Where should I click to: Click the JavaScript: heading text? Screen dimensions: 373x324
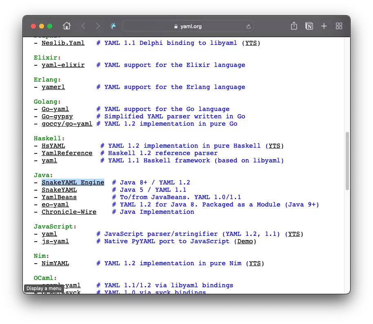click(x=55, y=226)
